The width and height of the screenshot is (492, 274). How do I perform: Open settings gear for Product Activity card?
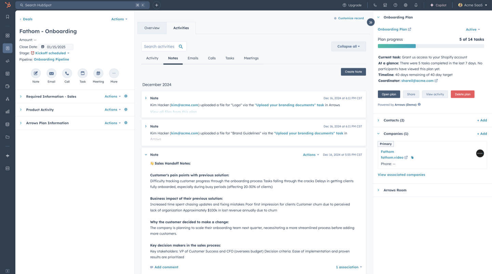pos(126,110)
